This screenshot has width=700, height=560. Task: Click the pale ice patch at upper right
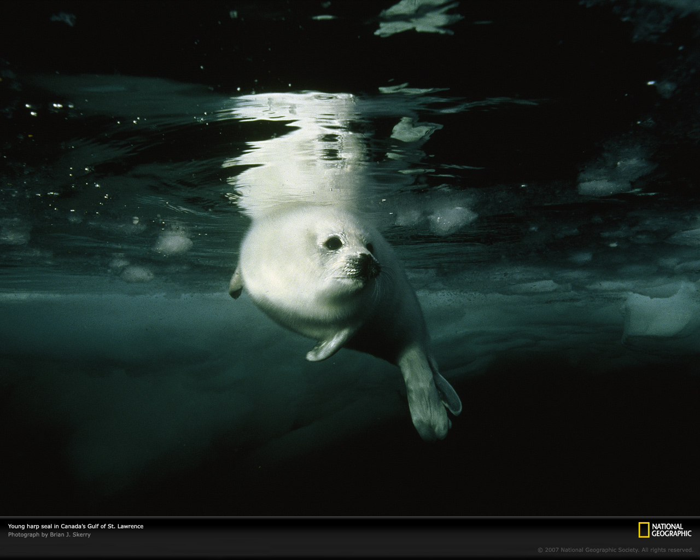[615, 174]
